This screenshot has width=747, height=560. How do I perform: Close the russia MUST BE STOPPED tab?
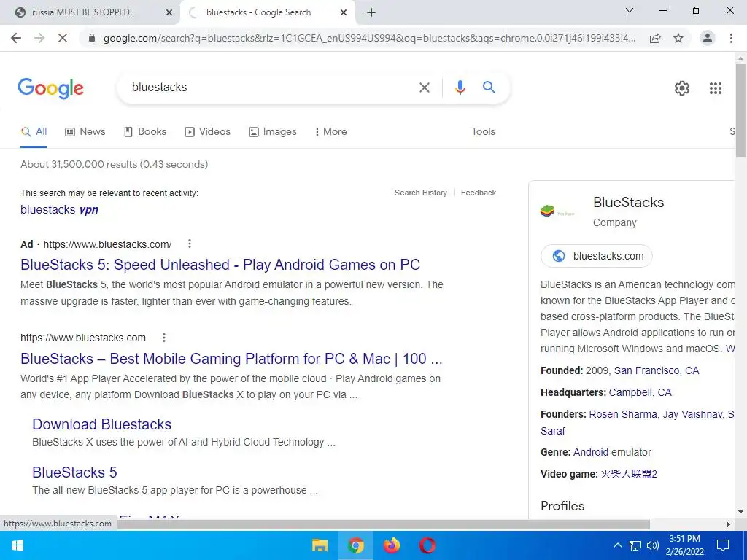169,13
